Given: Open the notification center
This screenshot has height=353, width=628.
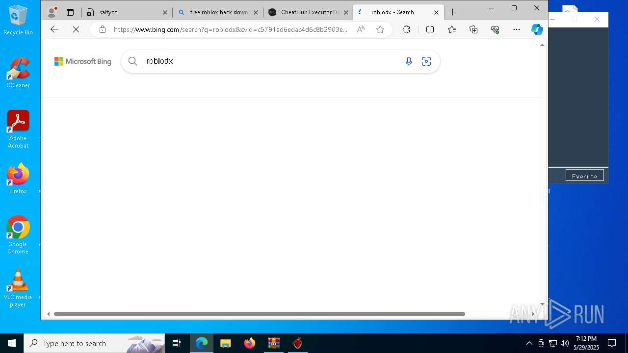Looking at the screenshot, I should pos(612,343).
